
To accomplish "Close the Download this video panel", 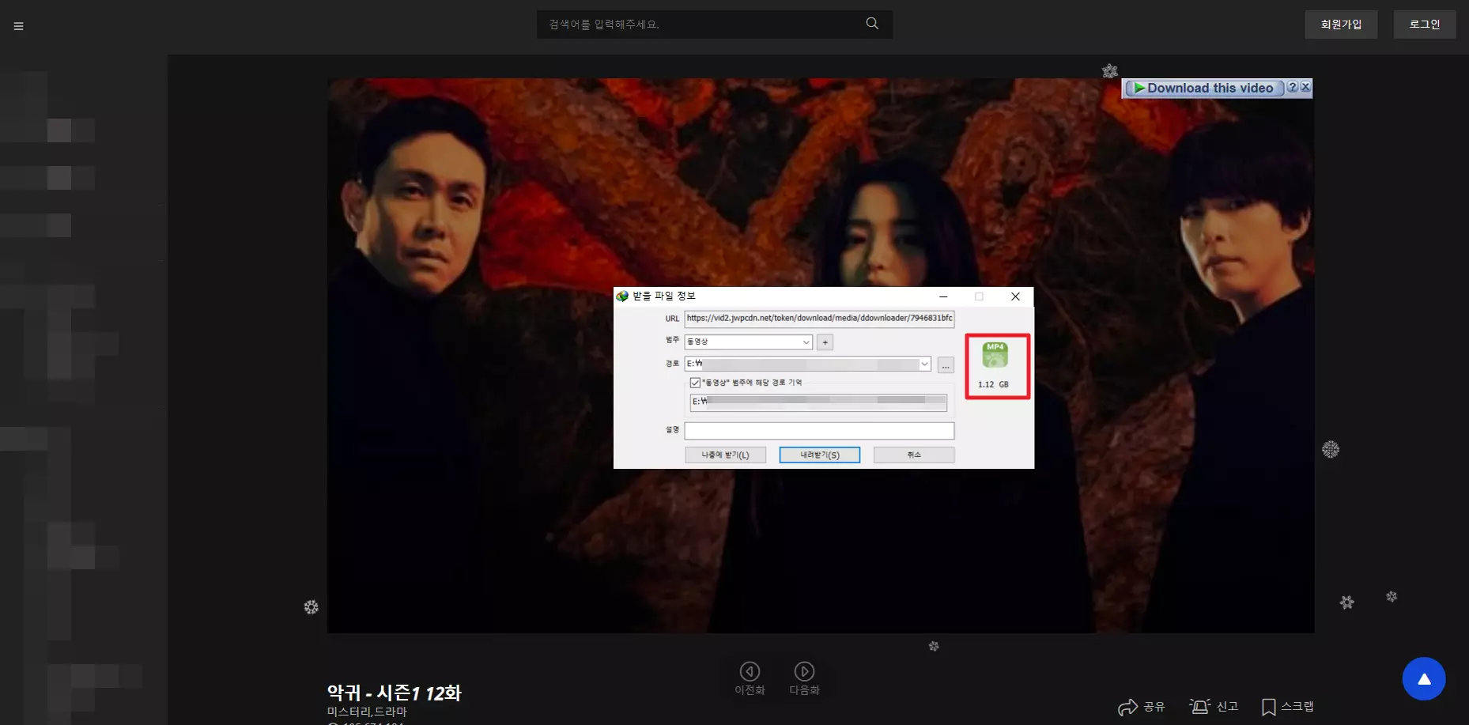I will point(1305,88).
